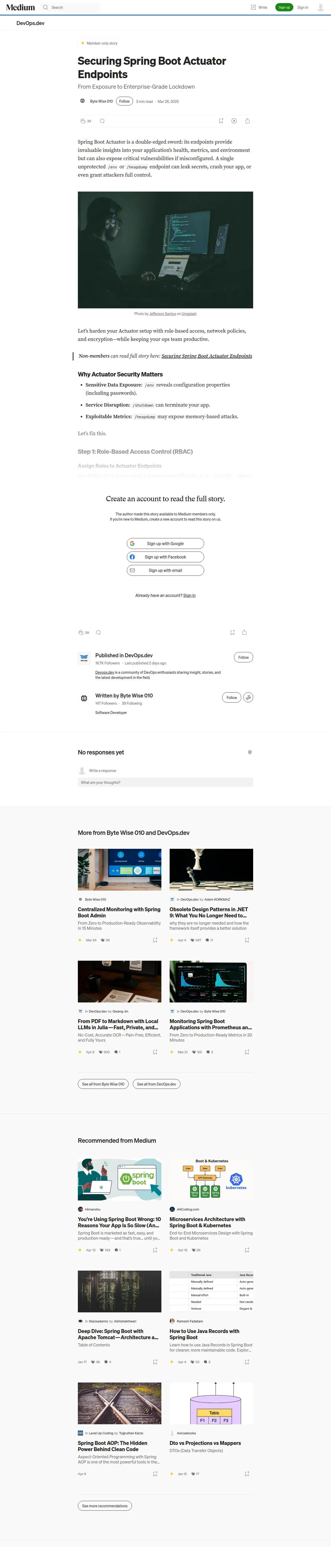Screen dimensions: 331x1547
Task: Bookmark From PDF to Markdown article
Action: coord(155,1052)
